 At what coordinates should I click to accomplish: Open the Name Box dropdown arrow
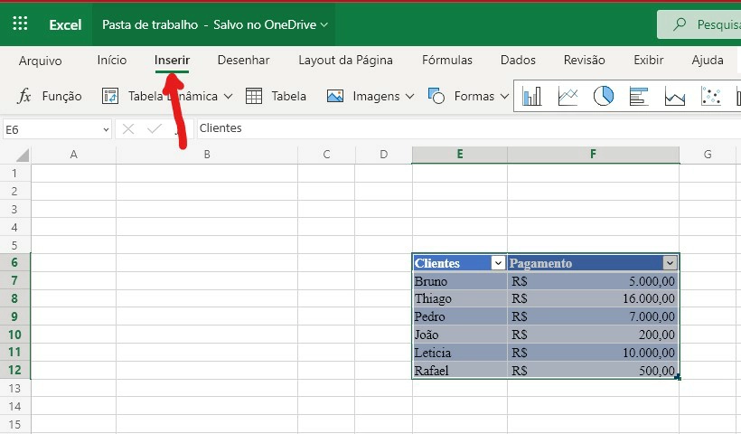106,129
